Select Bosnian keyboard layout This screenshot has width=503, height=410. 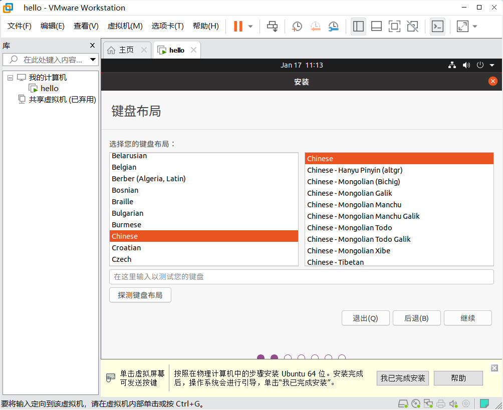point(204,190)
